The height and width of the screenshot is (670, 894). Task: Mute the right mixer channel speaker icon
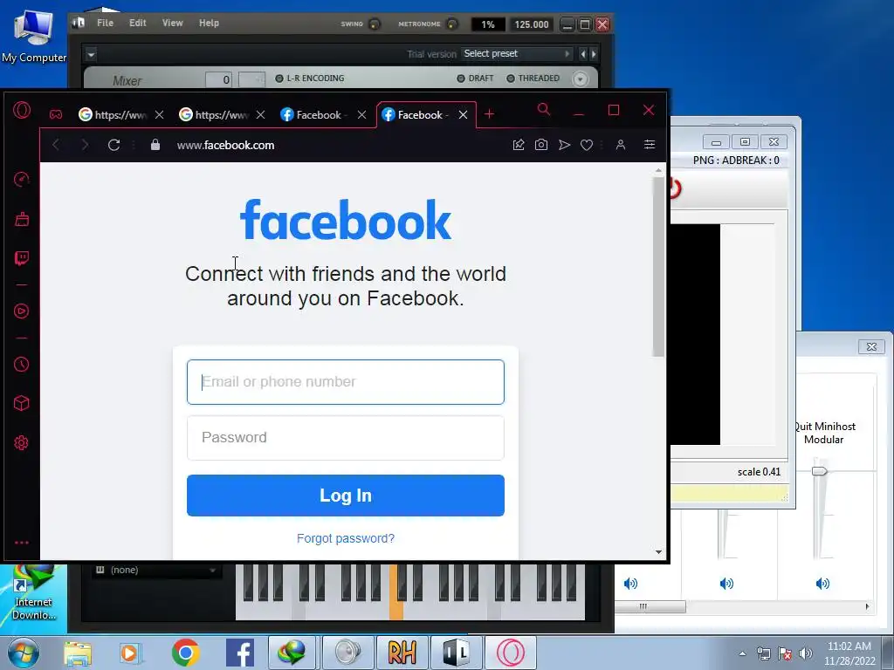[822, 584]
